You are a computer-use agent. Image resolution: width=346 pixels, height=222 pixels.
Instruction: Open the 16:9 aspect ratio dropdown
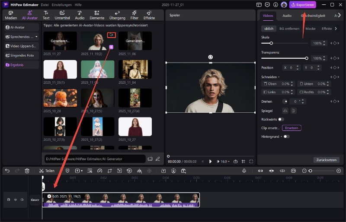(225, 161)
